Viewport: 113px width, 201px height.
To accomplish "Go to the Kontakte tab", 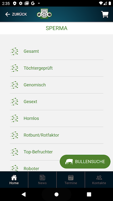I will pos(99,180).
